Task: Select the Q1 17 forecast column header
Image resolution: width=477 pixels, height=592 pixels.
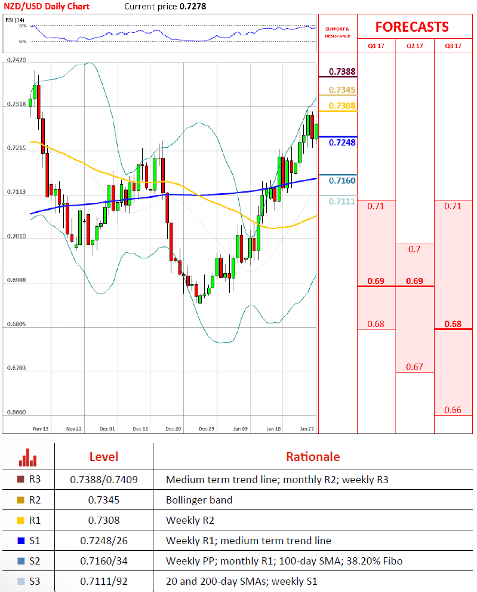Action: (376, 45)
